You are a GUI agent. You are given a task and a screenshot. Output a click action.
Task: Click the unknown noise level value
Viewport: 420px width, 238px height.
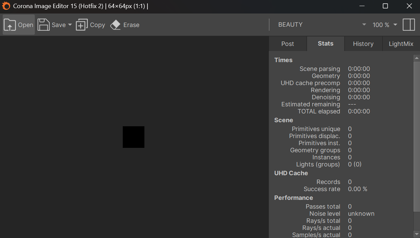click(361, 214)
